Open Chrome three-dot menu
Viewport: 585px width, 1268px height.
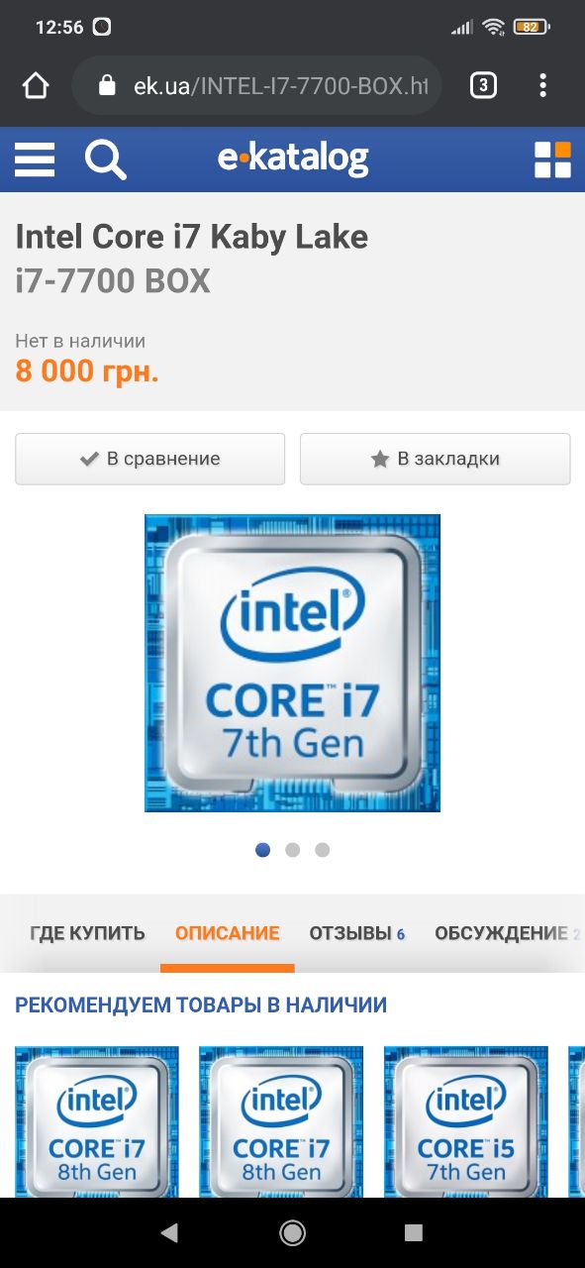(x=542, y=86)
